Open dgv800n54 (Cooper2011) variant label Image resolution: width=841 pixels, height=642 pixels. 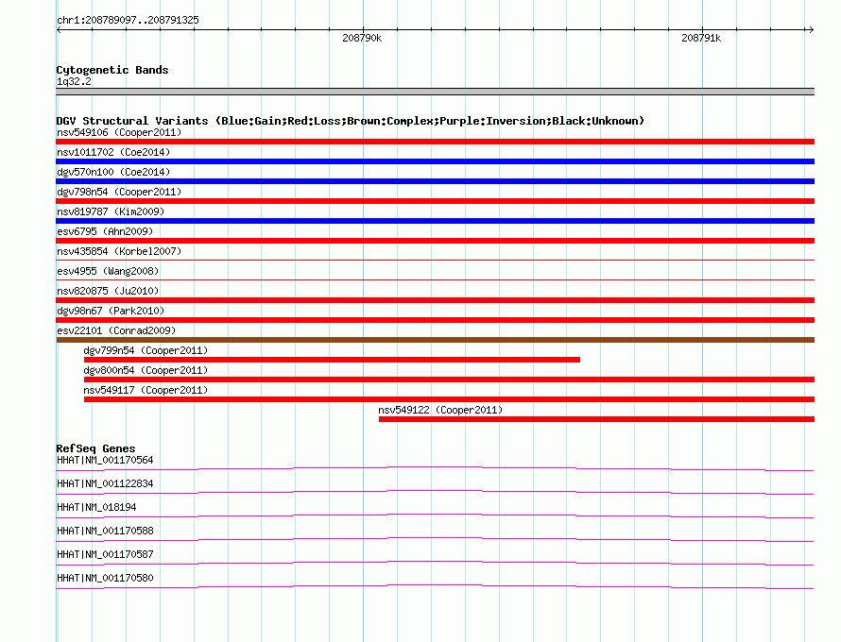tap(146, 370)
